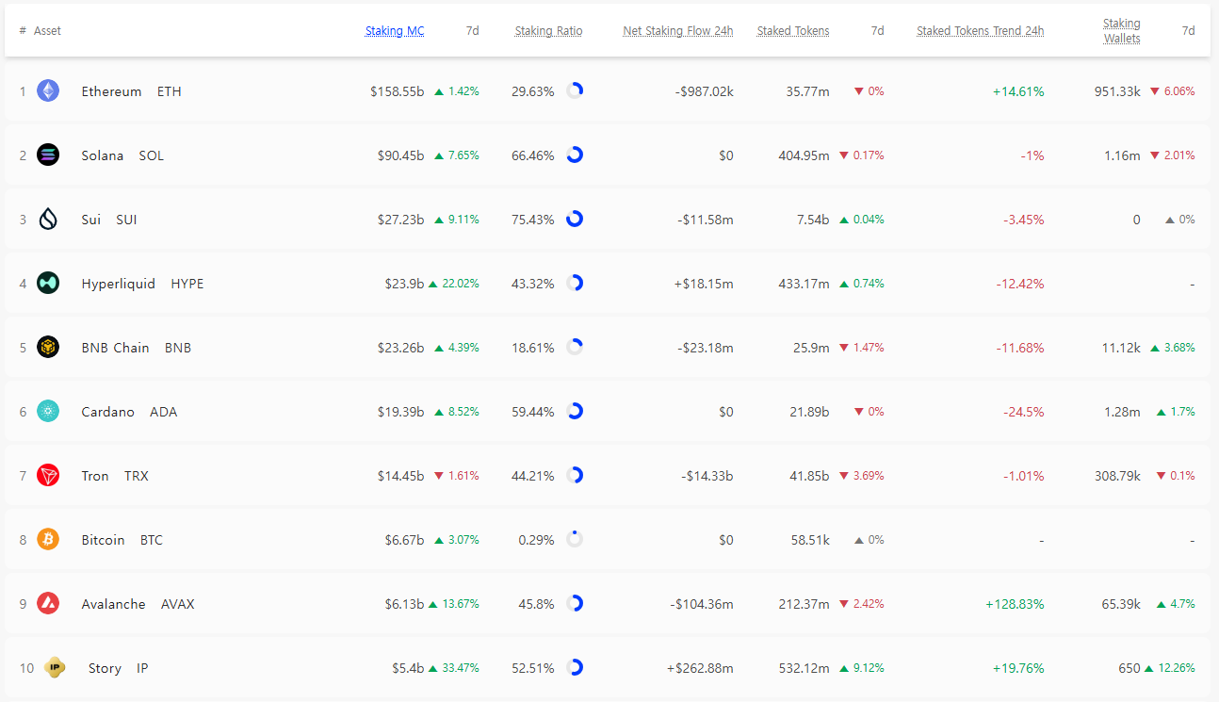Click the Asset column header

click(x=47, y=31)
